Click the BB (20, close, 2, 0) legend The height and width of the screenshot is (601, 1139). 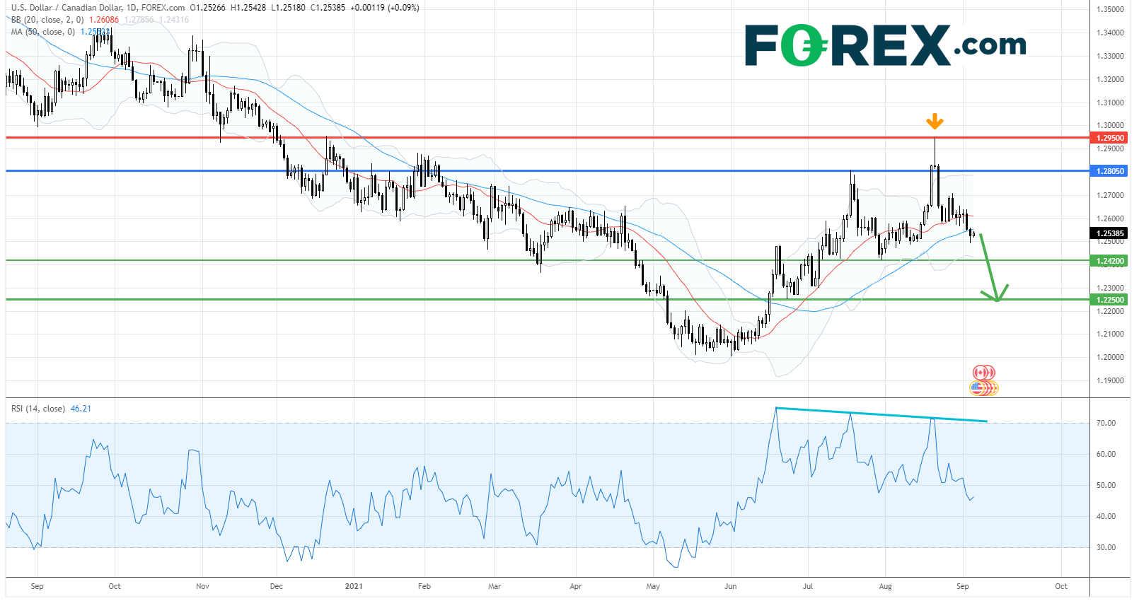[x=47, y=20]
